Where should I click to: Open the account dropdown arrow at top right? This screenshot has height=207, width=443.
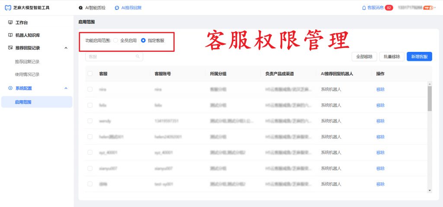(x=435, y=8)
